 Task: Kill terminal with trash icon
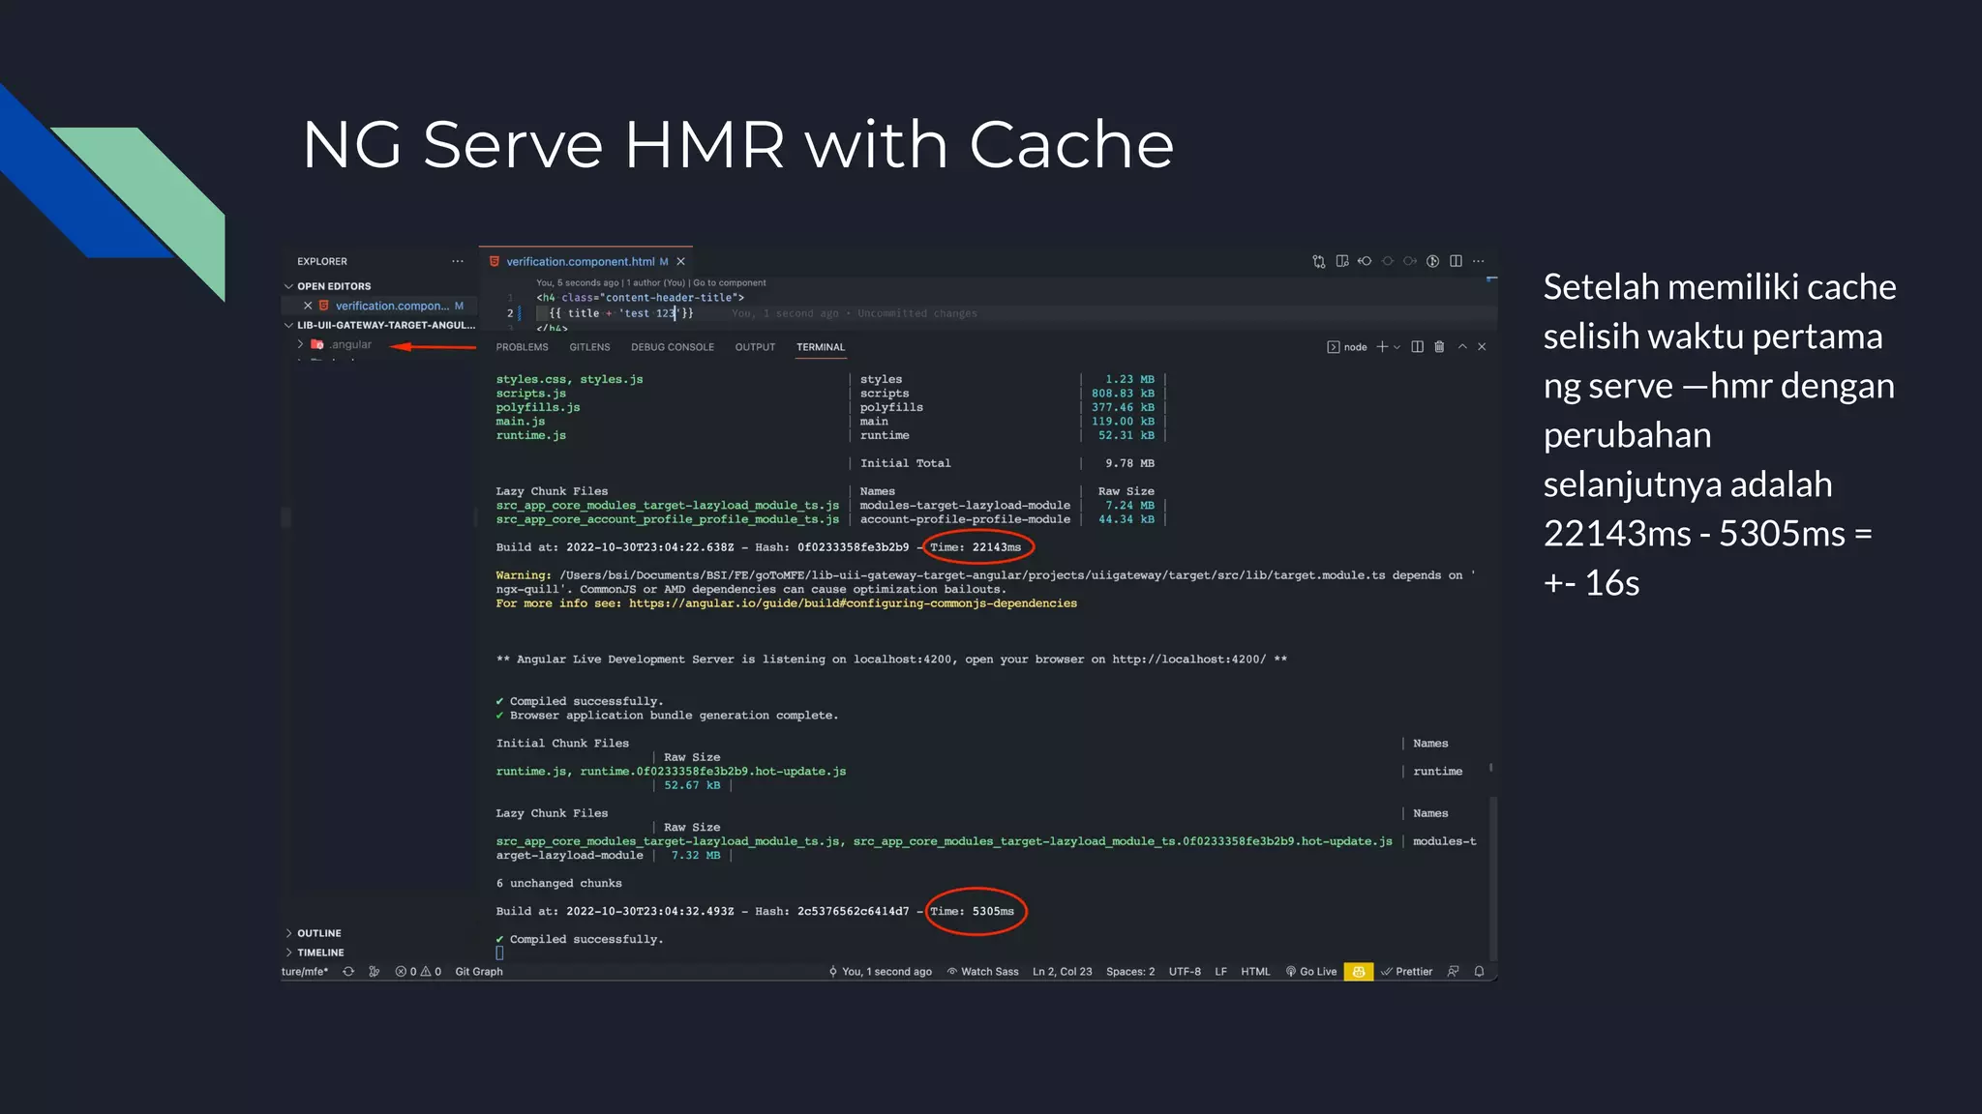pos(1439,347)
